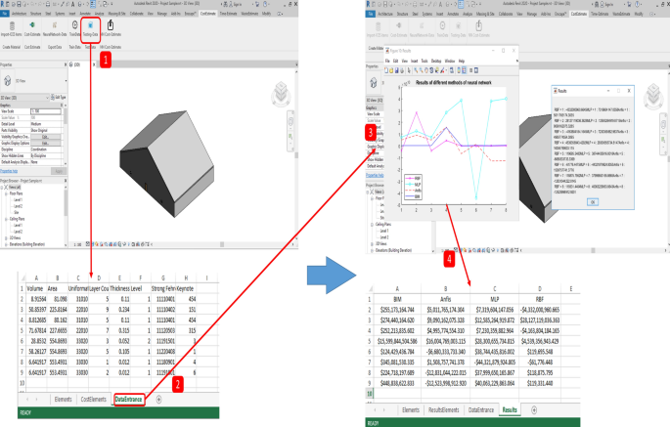The width and height of the screenshot is (670, 427).
Task: Select Site view under Floor Plans in left browser
Action: point(17,212)
